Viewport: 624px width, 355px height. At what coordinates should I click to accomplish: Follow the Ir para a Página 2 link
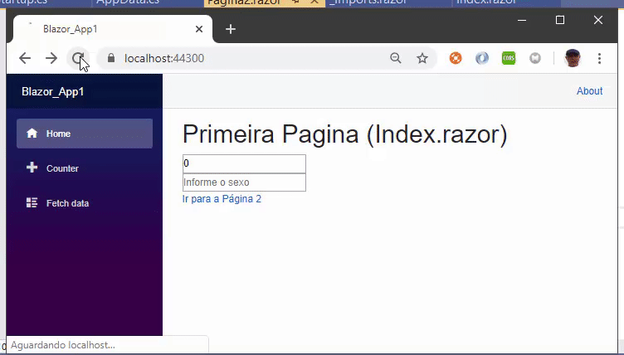222,198
